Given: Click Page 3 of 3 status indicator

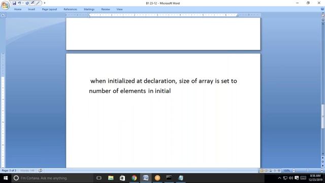Looking at the screenshot, I should [x=9, y=171].
